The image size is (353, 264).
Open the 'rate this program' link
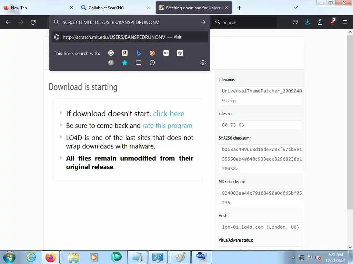[167, 126]
